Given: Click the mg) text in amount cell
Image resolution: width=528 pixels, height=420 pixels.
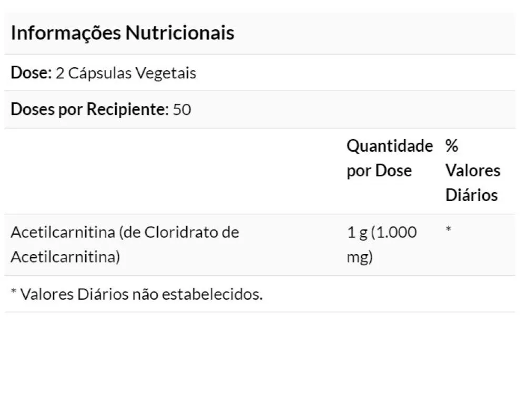Looking at the screenshot, I should coord(360,258).
